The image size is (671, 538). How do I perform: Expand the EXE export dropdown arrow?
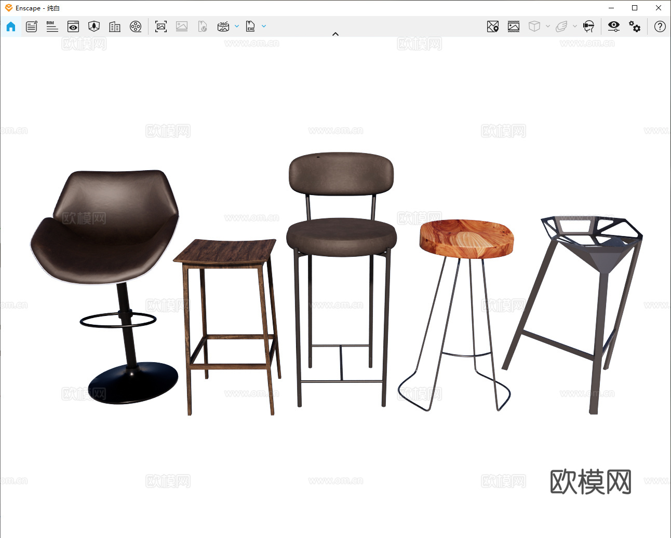pos(264,26)
